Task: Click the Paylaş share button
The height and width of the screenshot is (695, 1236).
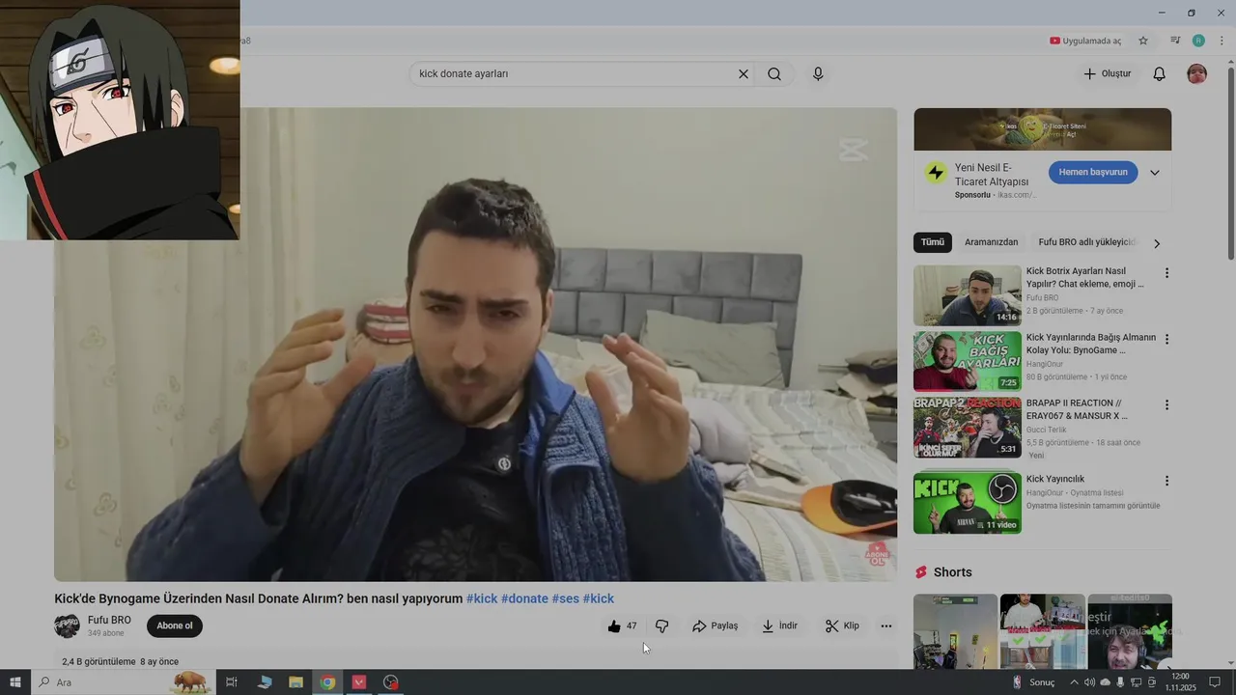Action: 716,625
